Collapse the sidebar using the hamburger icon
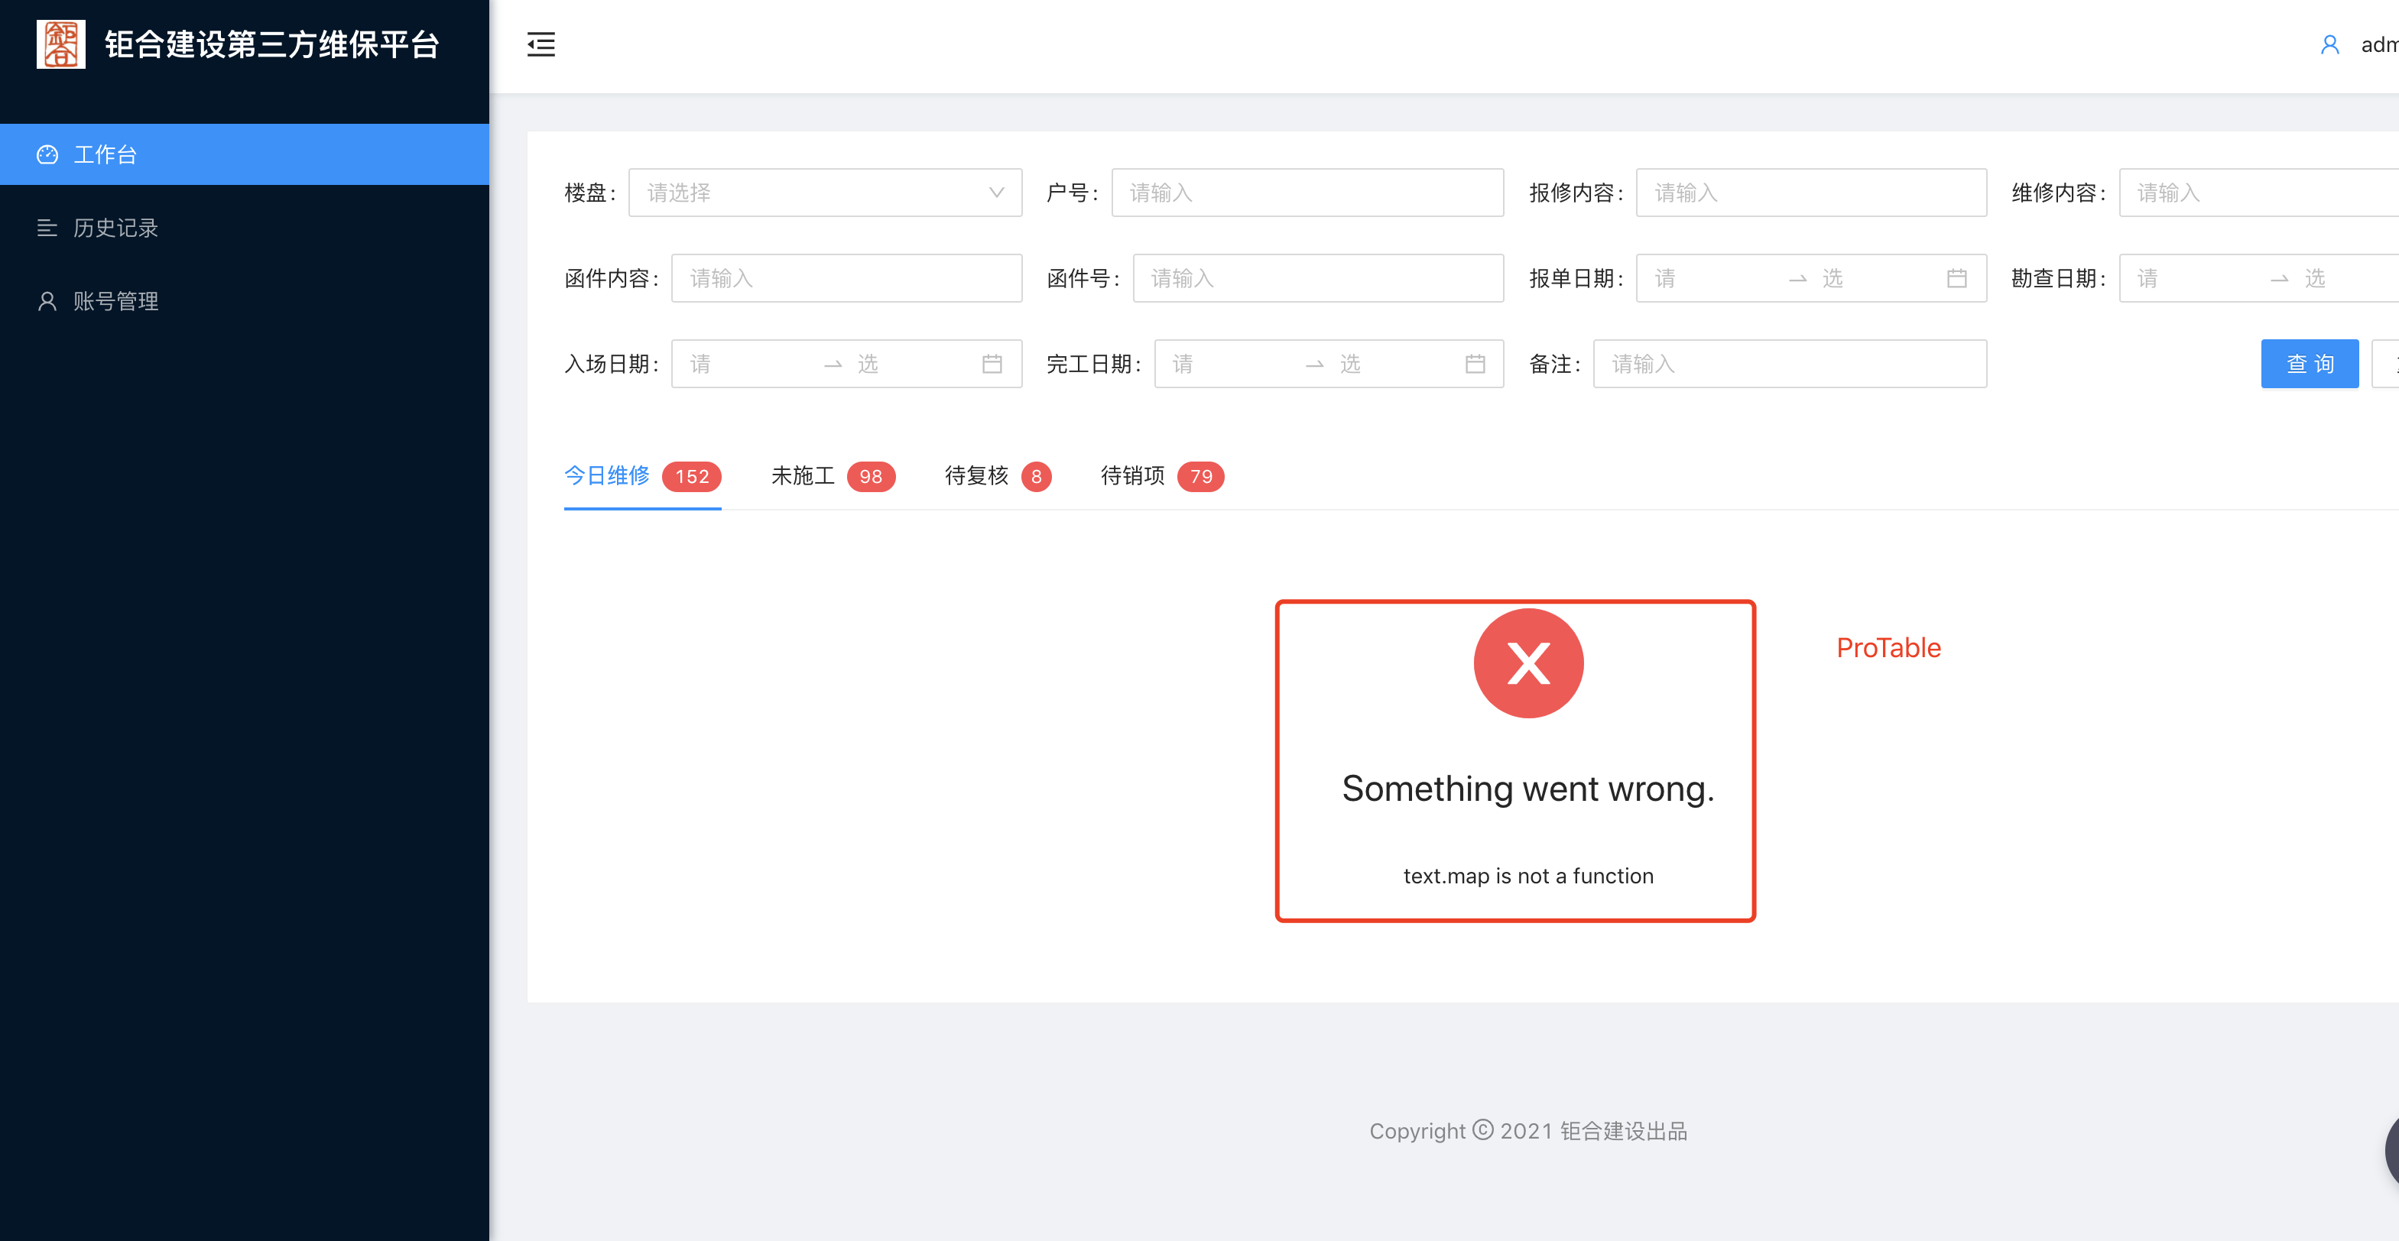The width and height of the screenshot is (2399, 1241). (541, 44)
